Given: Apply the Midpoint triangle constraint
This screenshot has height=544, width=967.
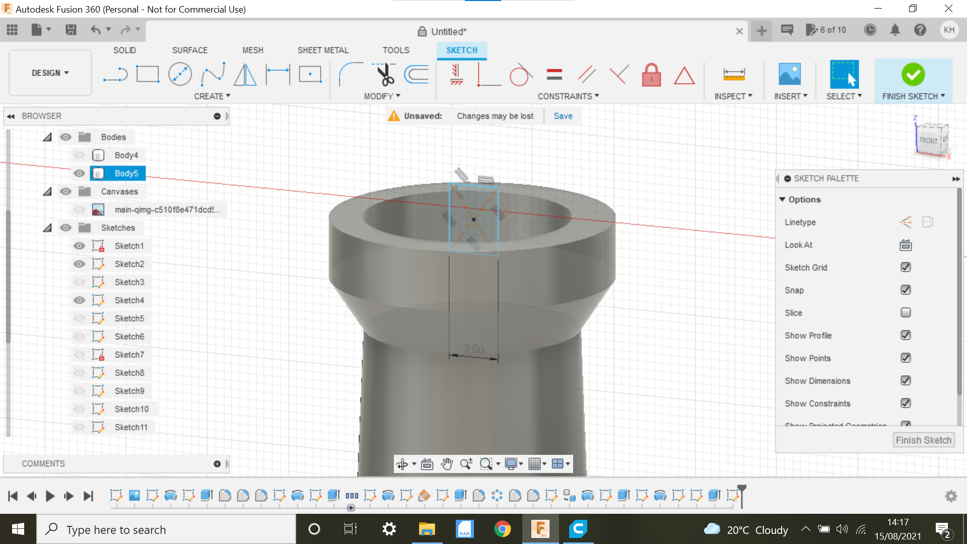Looking at the screenshot, I should coord(684,76).
